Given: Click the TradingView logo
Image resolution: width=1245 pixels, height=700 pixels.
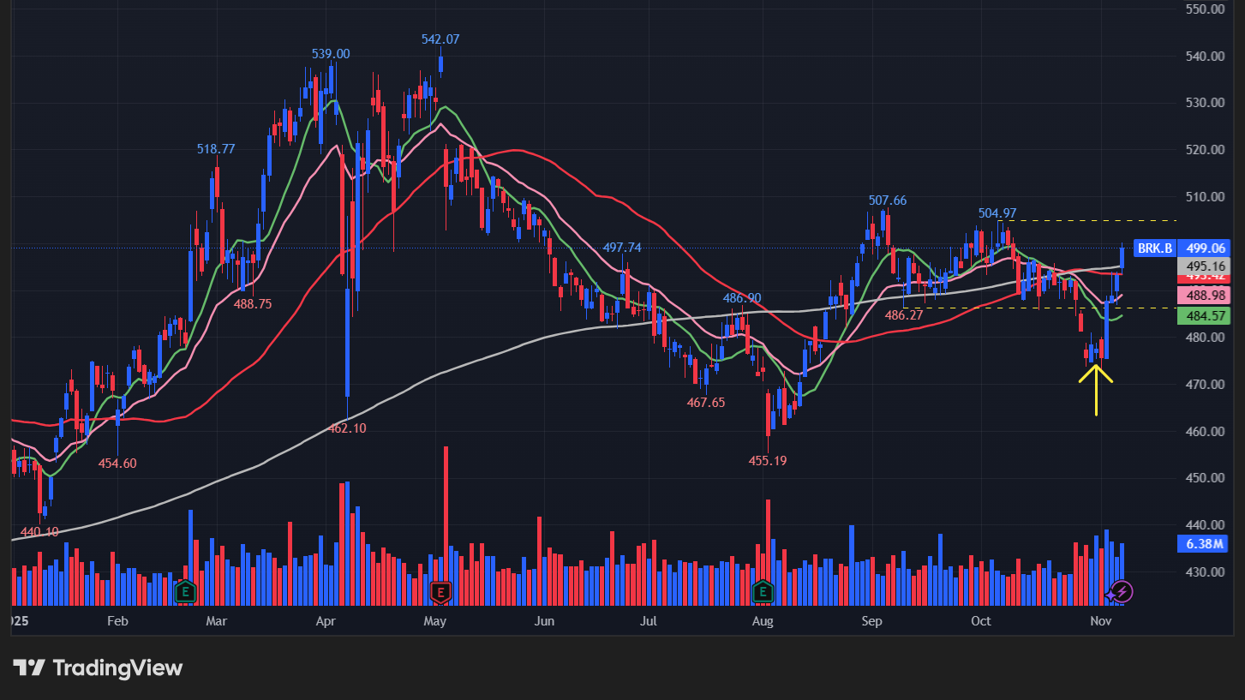Looking at the screenshot, I should 98,668.
